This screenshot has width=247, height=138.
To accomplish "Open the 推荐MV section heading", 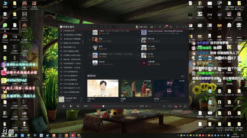I will (x=92, y=76).
